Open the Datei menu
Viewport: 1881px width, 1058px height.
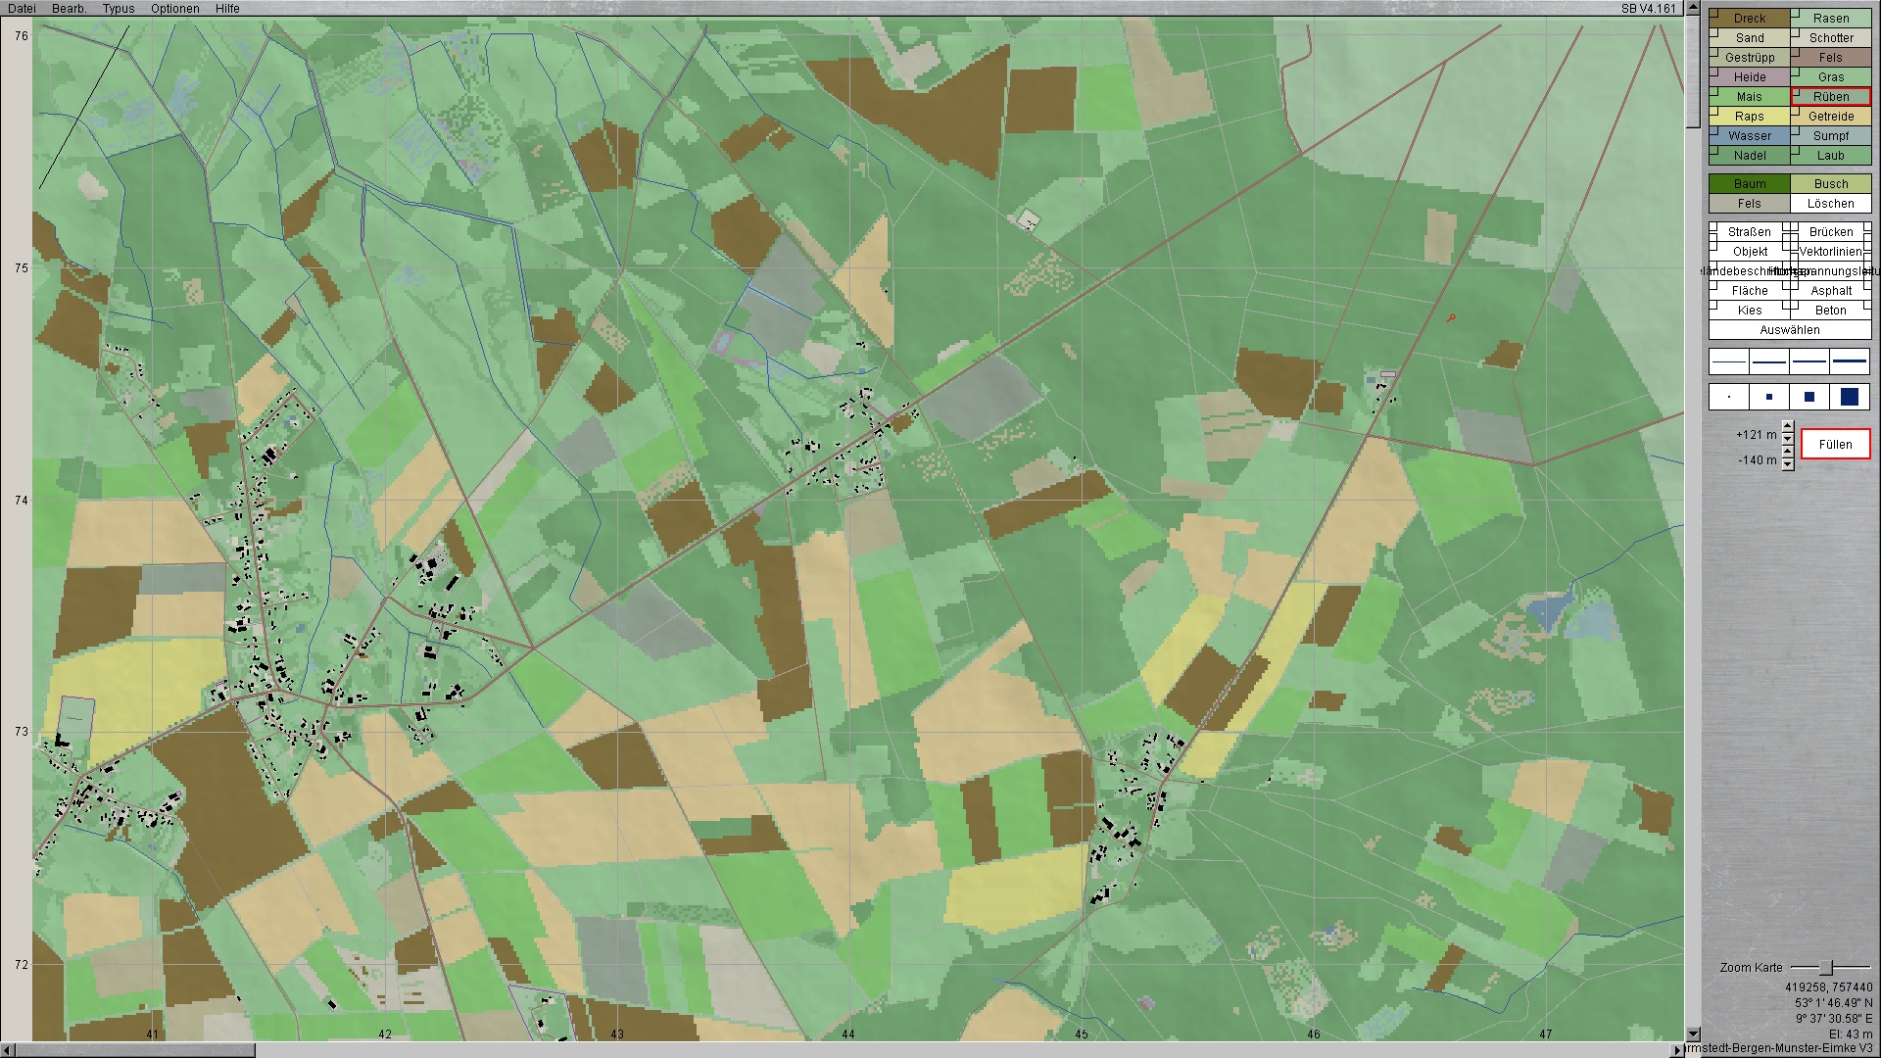pyautogui.click(x=22, y=8)
